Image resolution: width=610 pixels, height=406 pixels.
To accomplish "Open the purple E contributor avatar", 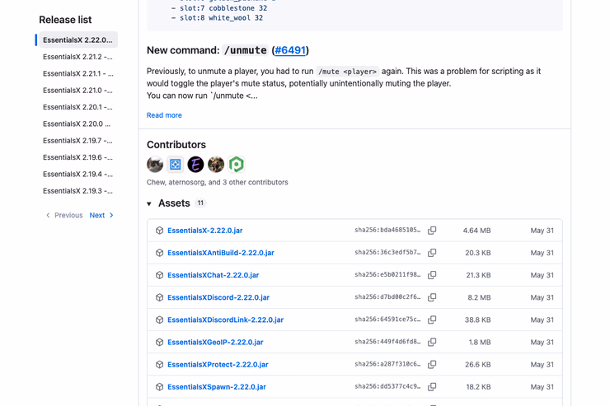I will [195, 165].
